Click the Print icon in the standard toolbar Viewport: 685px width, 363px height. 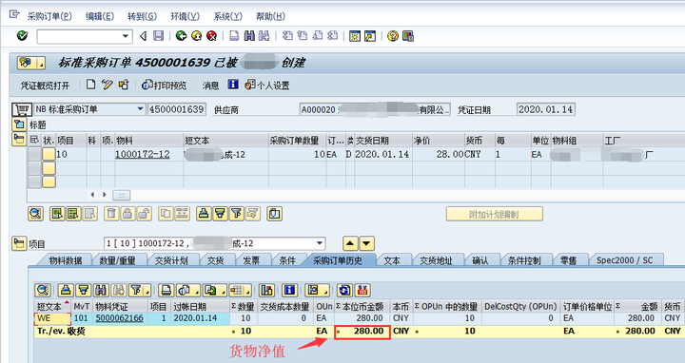pyautogui.click(x=235, y=36)
